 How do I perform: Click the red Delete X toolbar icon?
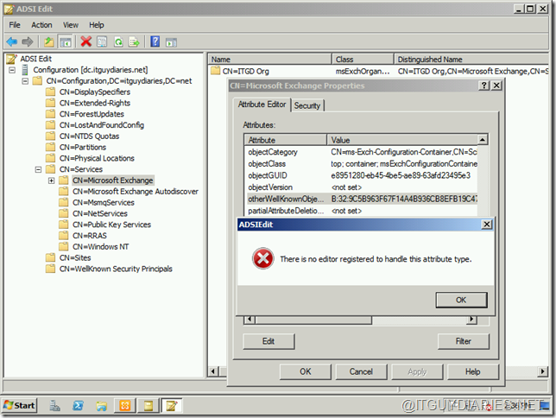click(x=85, y=41)
